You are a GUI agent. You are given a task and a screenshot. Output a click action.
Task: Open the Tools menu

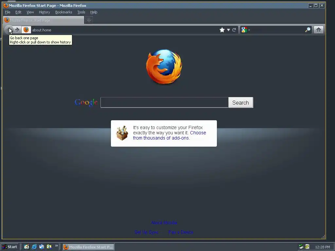click(x=81, y=12)
